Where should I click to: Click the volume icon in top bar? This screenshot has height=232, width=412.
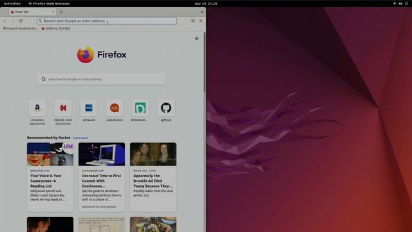[400, 4]
